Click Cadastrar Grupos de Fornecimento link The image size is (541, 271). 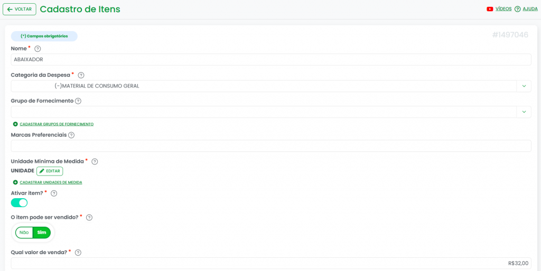point(56,124)
